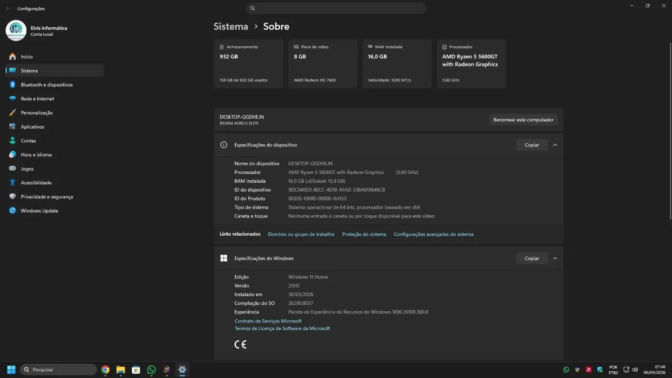This screenshot has height=378, width=672.
Task: Click the Hora e idioma globe icon
Action: (x=12, y=154)
